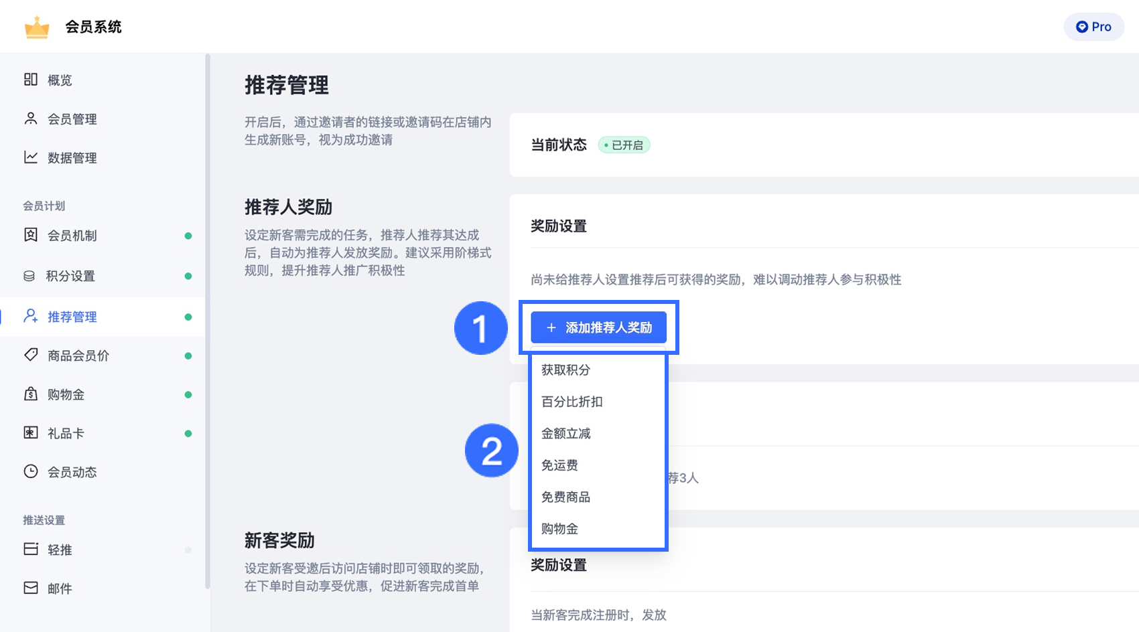Open 概览 via its grid icon
The width and height of the screenshot is (1139, 632).
tap(31, 79)
